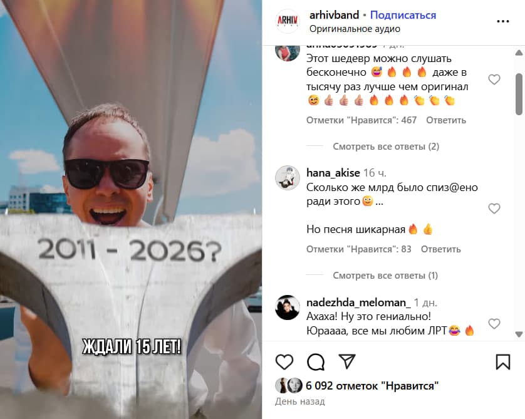Screen dimensions: 525x419
Task: Like the 'Этот шедевр' comment
Action: tap(494, 80)
